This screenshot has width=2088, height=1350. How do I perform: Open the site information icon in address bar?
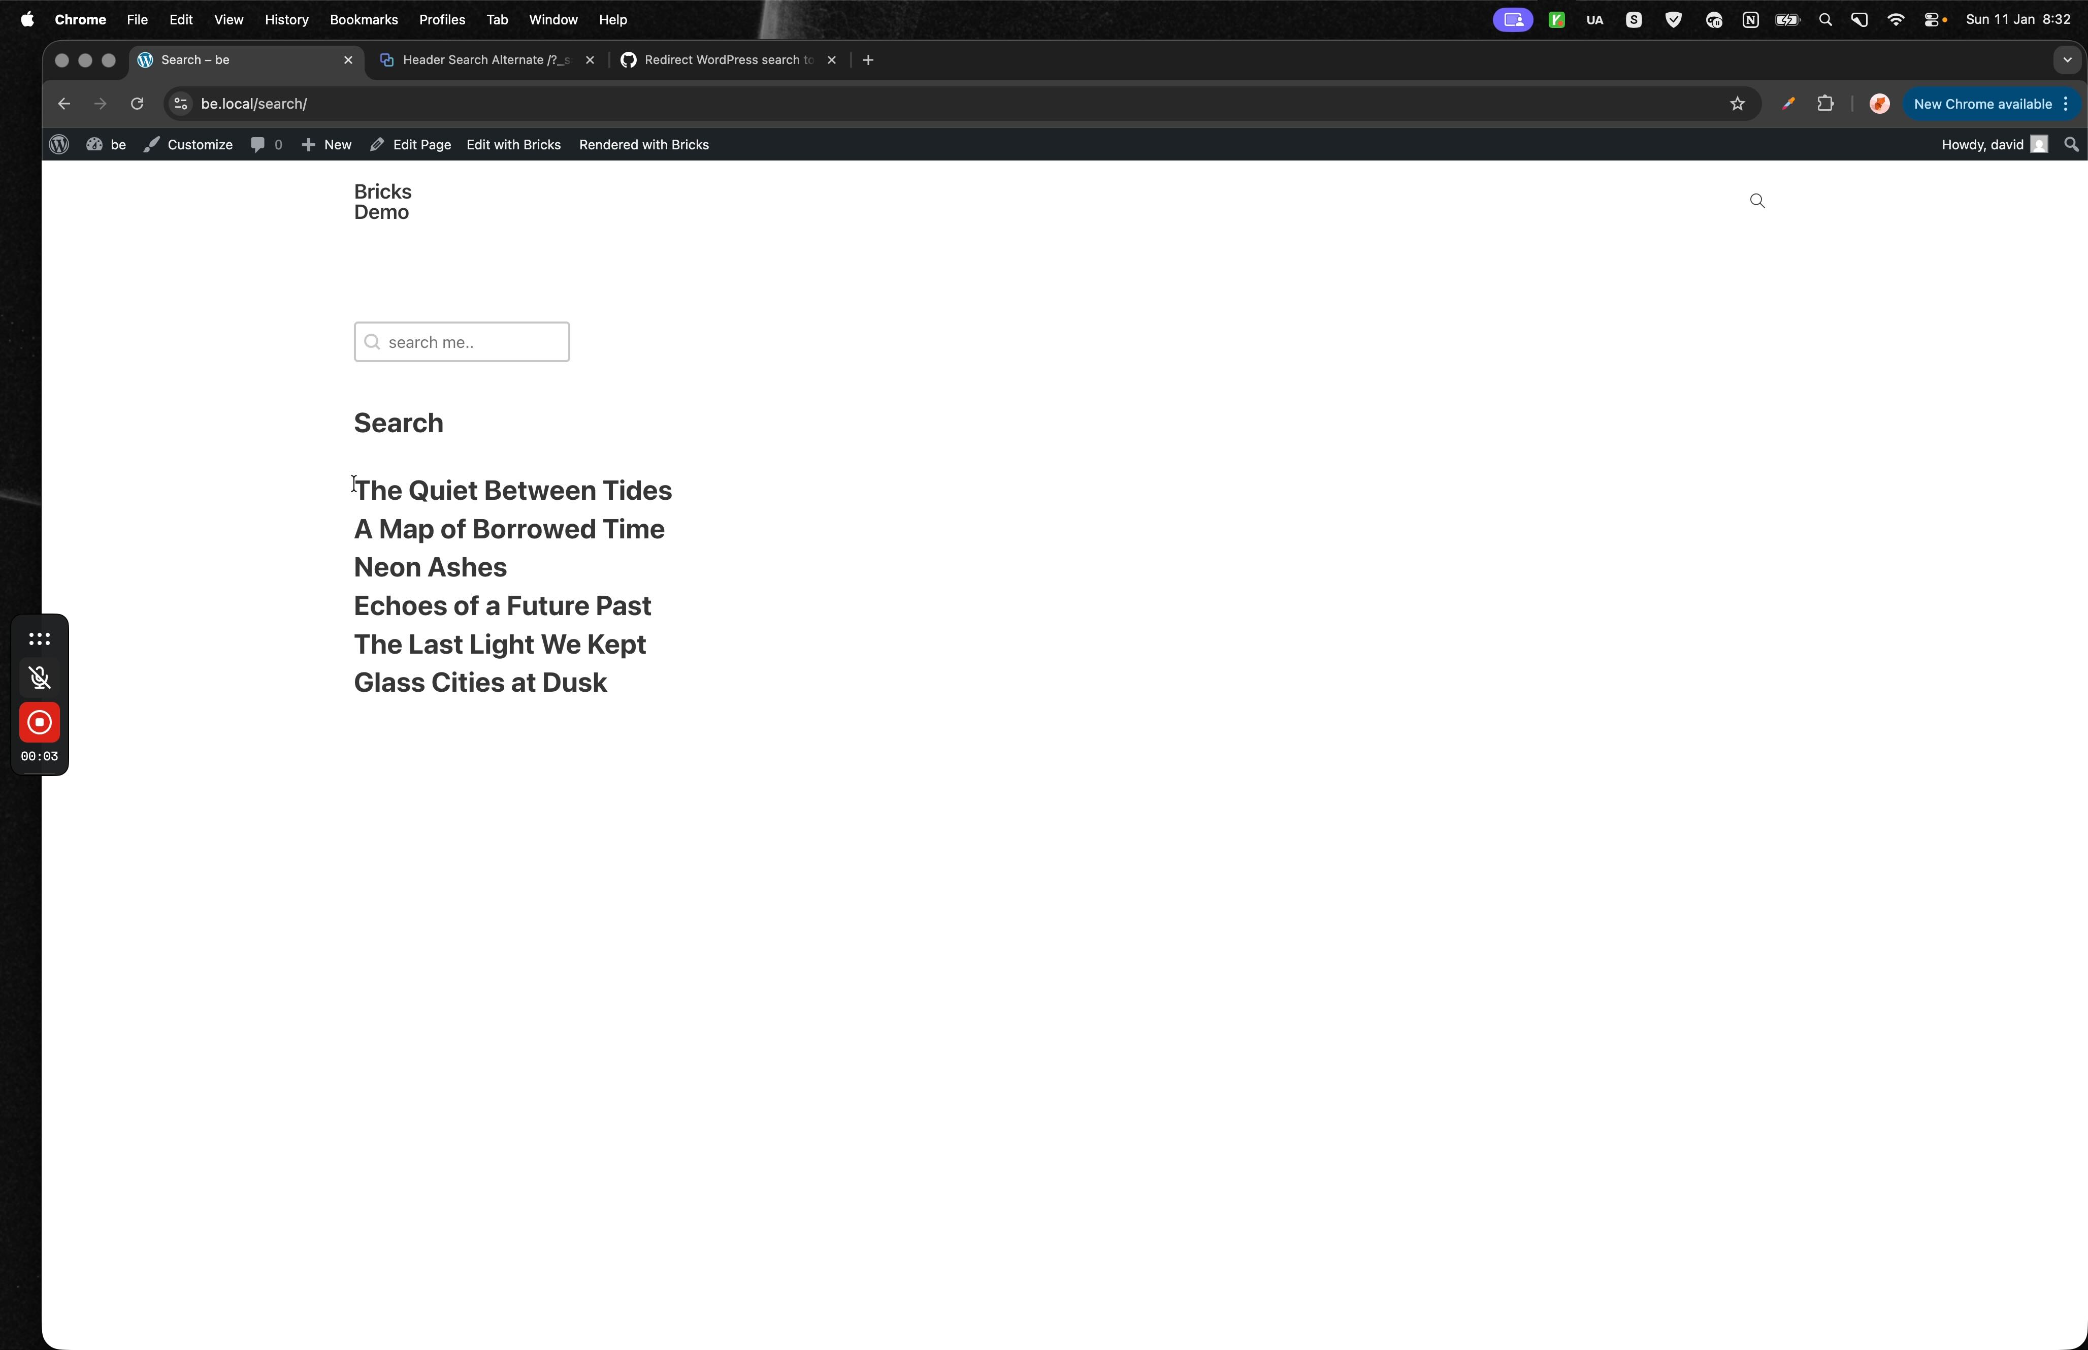coord(180,104)
